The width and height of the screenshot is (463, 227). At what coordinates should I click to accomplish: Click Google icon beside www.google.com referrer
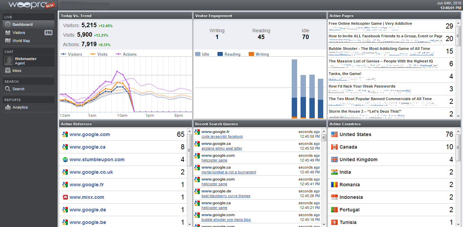tap(65, 134)
